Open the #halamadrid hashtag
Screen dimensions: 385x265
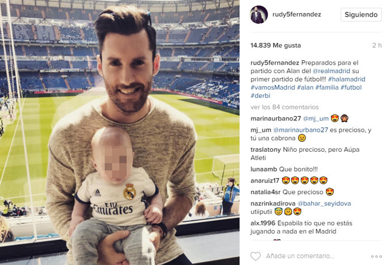pyautogui.click(x=346, y=79)
